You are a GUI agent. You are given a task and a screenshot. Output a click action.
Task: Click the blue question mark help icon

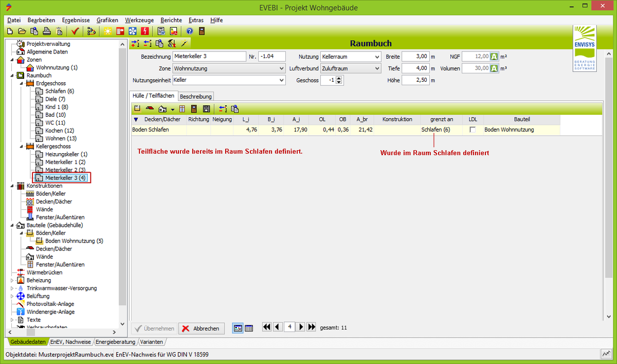coord(189,31)
